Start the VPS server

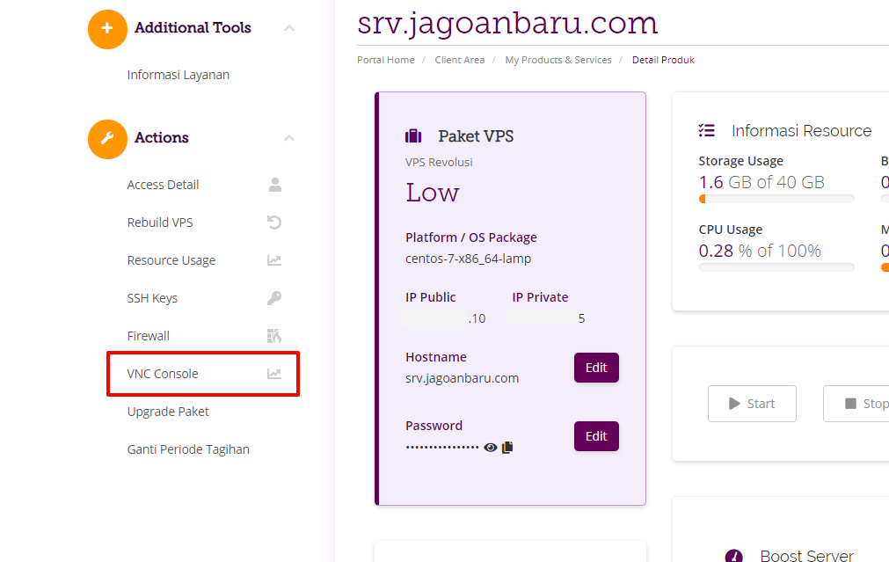(x=752, y=404)
